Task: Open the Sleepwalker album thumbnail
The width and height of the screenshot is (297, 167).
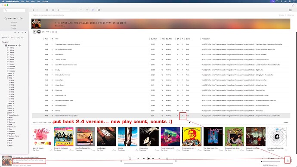Action: pos(149,136)
